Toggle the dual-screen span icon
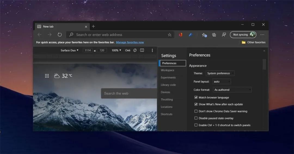The image size is (294, 154). [142, 50]
